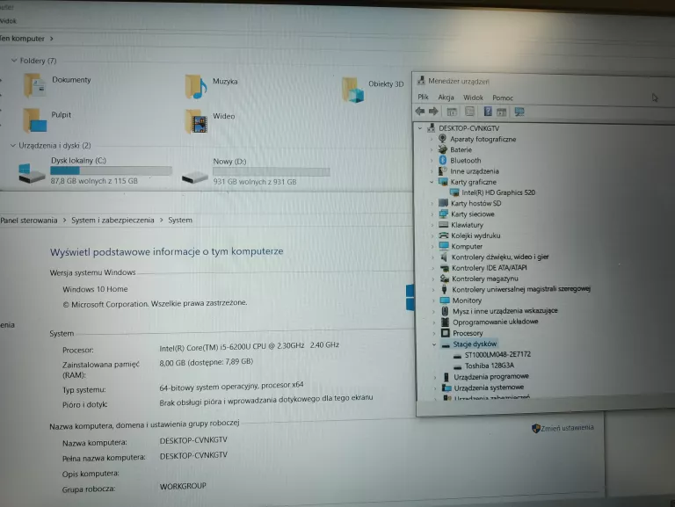
Task: Open the Muzyka folder icon
Action: tap(196, 86)
